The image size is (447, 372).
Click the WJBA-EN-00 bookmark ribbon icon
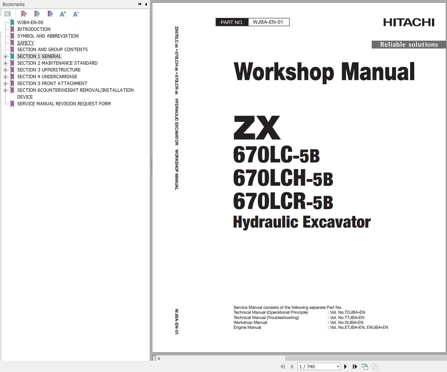[12, 23]
